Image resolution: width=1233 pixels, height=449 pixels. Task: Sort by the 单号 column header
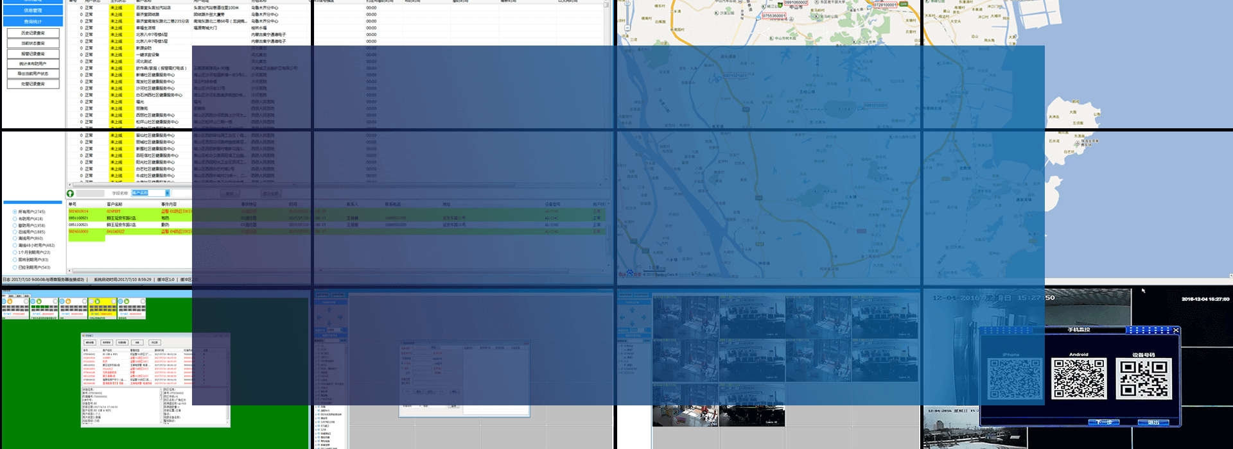(72, 204)
